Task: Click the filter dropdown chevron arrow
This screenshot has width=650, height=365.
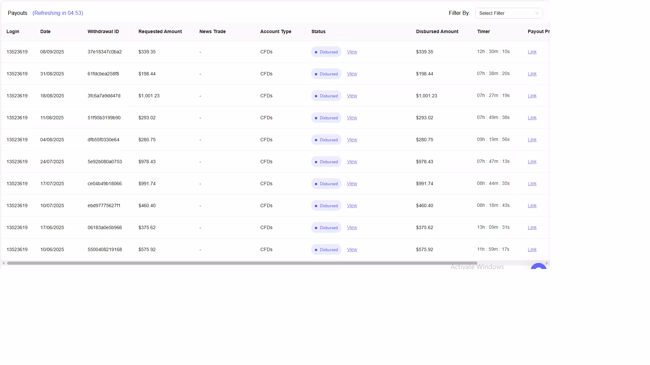Action: [x=537, y=13]
